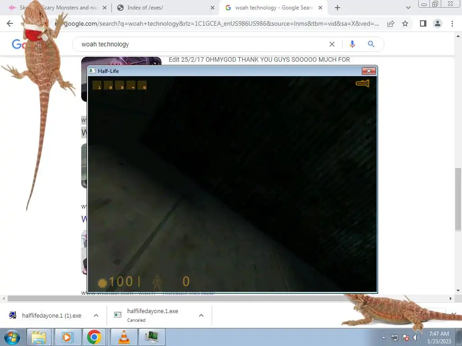Close the Half-Life window

coord(369,71)
